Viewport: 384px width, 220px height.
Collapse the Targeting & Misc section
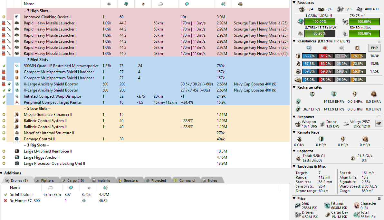click(294, 166)
